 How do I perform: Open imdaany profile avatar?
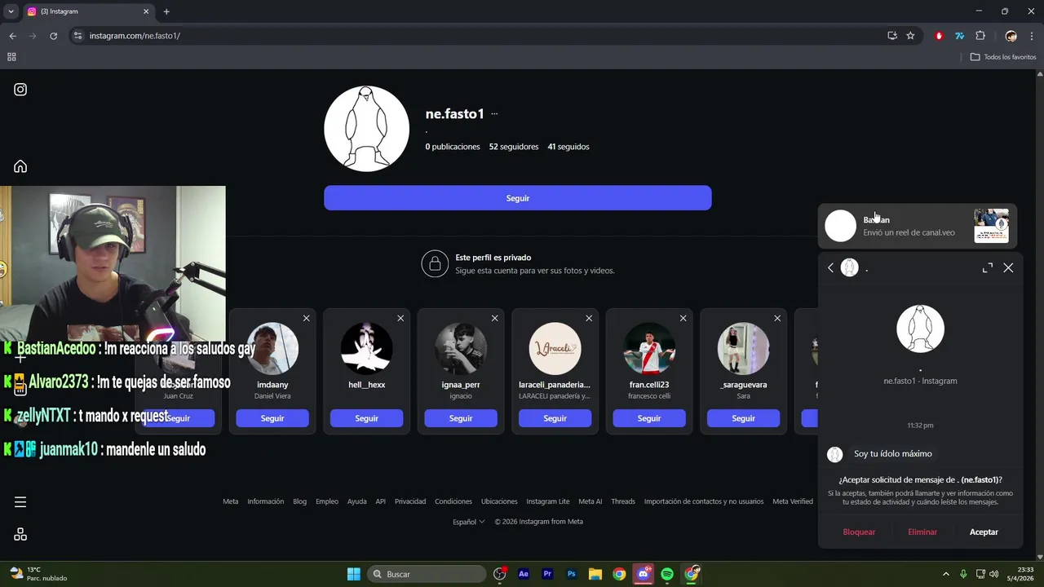[272, 349]
